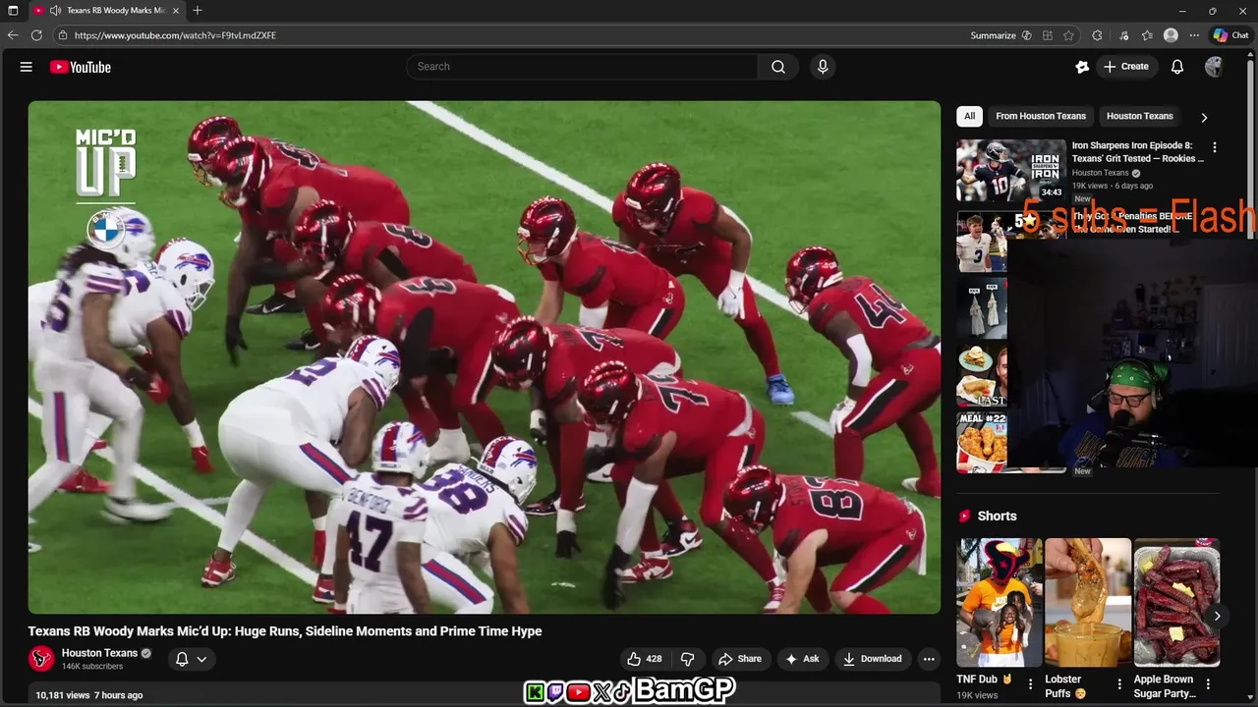Open the browser extensions puzzle icon
The height and width of the screenshot is (707, 1258).
pyautogui.click(x=1097, y=35)
